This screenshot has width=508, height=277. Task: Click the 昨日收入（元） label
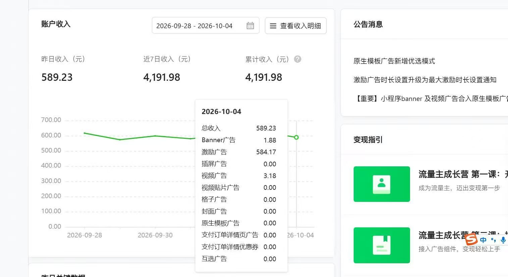(63, 59)
